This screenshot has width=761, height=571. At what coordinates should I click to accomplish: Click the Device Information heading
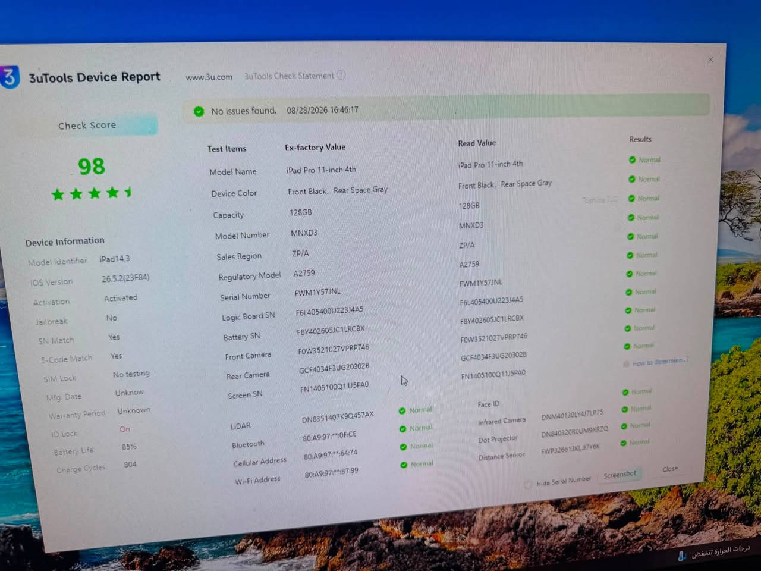[65, 241]
